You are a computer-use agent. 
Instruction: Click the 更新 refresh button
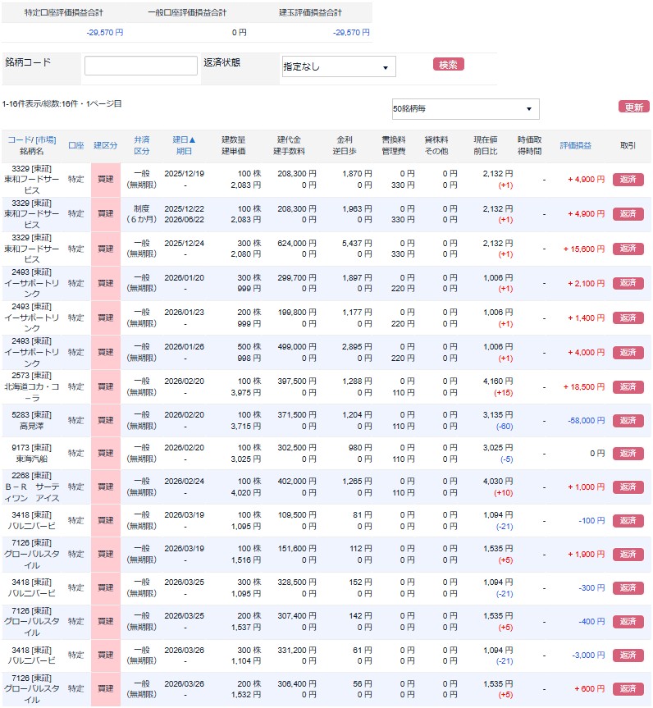coord(633,107)
